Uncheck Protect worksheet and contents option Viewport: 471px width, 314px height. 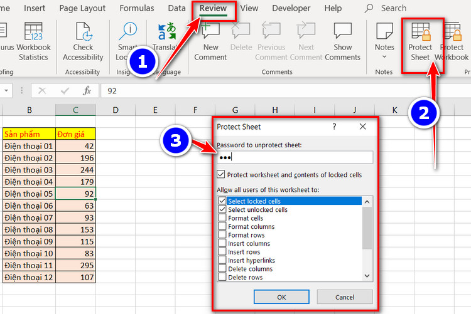220,175
